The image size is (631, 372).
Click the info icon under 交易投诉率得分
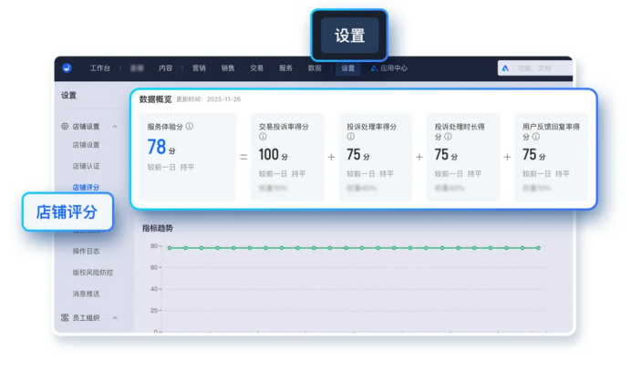click(263, 137)
